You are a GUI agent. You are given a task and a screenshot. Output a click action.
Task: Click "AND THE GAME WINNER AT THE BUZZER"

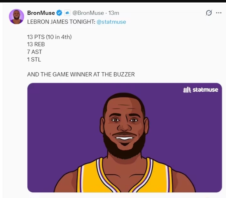81,74
